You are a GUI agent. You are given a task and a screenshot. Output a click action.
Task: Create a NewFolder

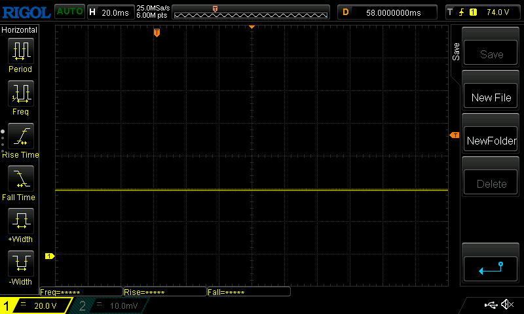tap(491, 139)
